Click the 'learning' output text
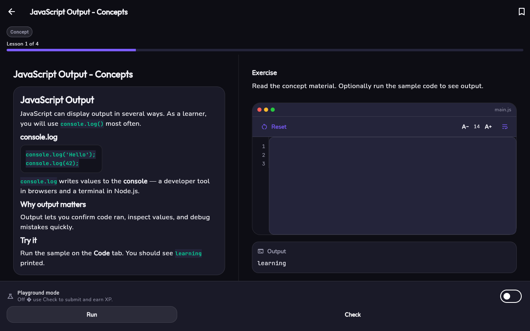This screenshot has height=331, width=530. click(272, 263)
